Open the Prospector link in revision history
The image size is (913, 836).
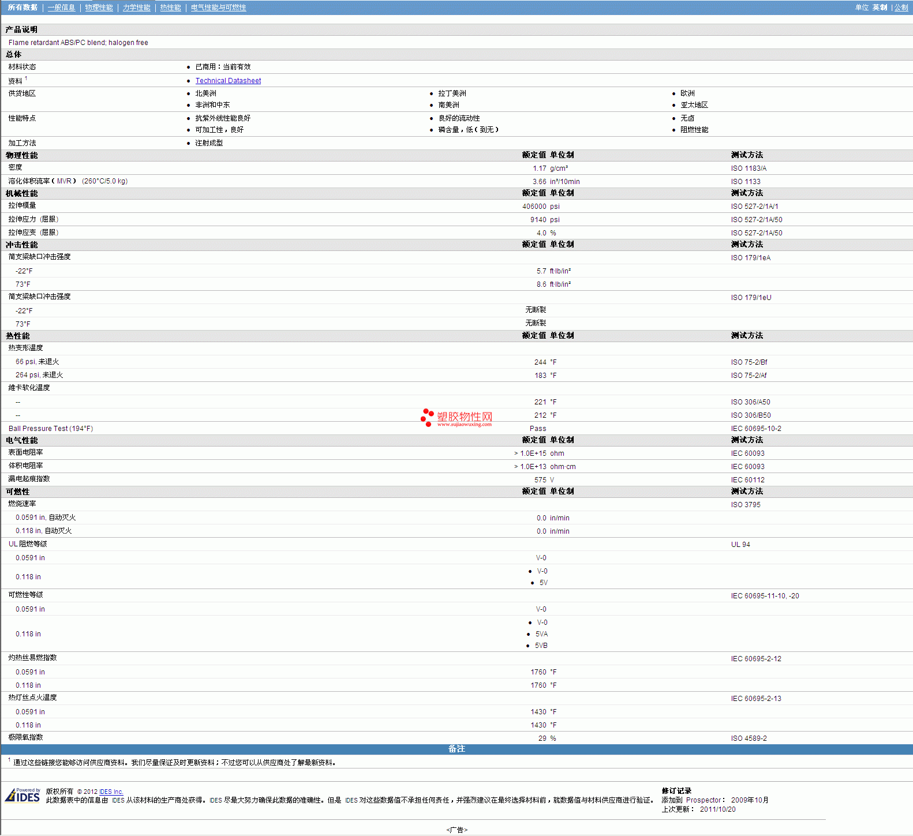[703, 800]
